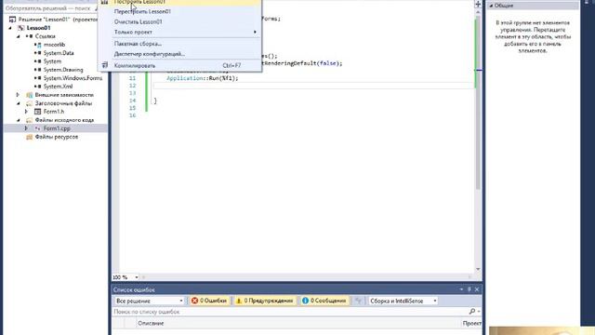Collapse the Файлы исходного кода node
Image resolution: width=595 pixels, height=335 pixels.
19,120
